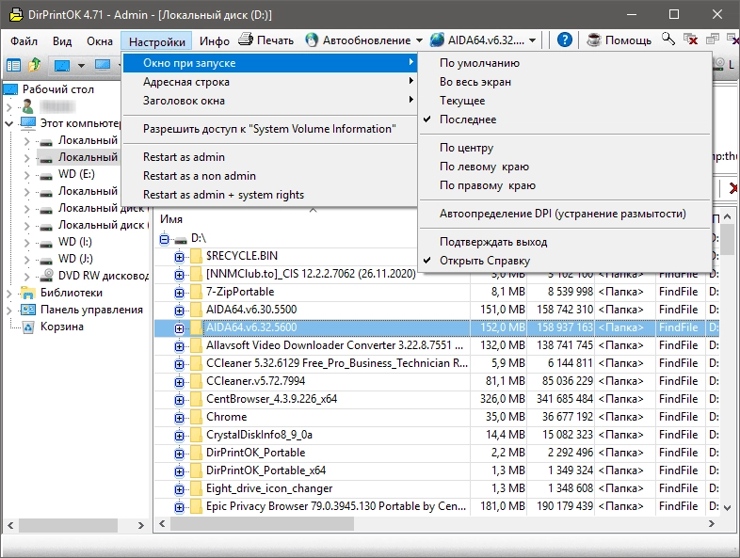Image resolution: width=740 pixels, height=558 pixels.
Task: Click Restart as a non admin
Action: (x=269, y=176)
